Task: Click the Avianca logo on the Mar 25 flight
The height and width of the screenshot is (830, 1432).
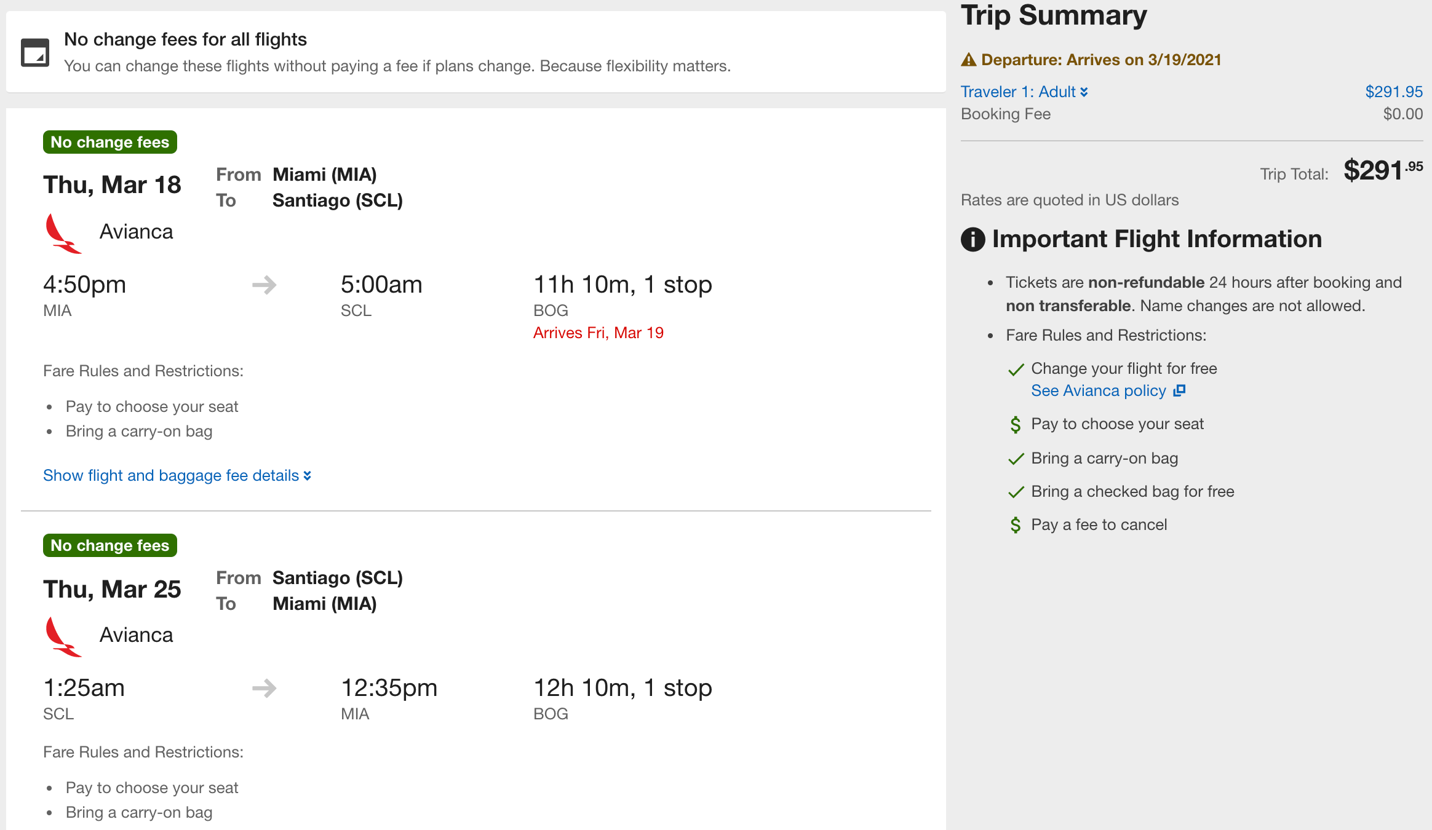Action: [63, 636]
